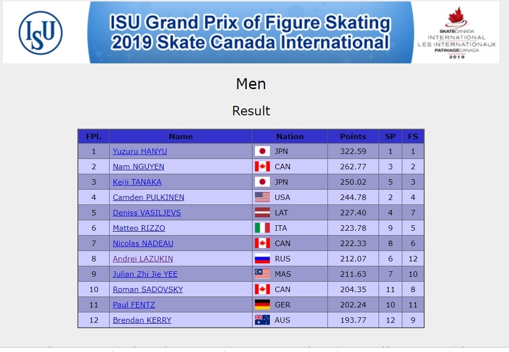The width and height of the screenshot is (509, 352).
Task: Open Nam NGUYEN's skater link
Action: coord(138,166)
